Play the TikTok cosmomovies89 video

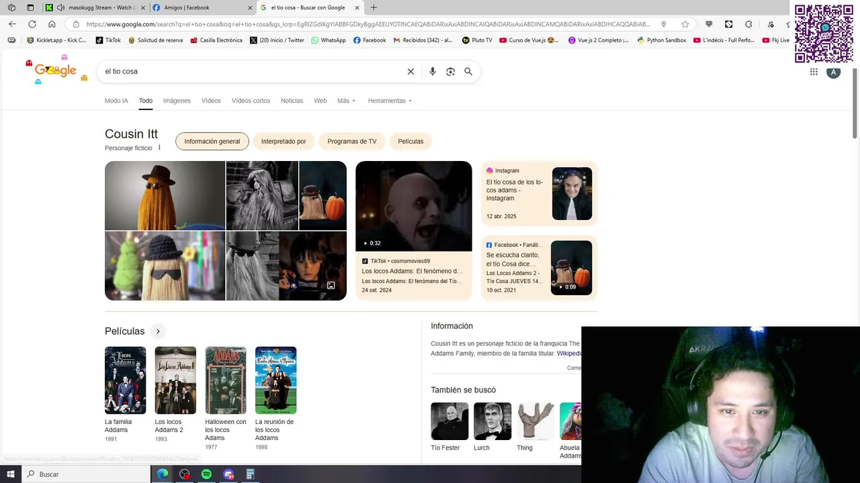[413, 206]
